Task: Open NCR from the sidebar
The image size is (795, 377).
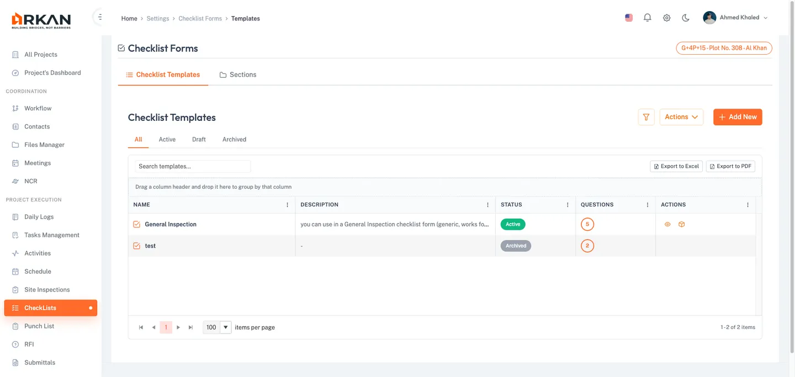Action: click(x=30, y=181)
